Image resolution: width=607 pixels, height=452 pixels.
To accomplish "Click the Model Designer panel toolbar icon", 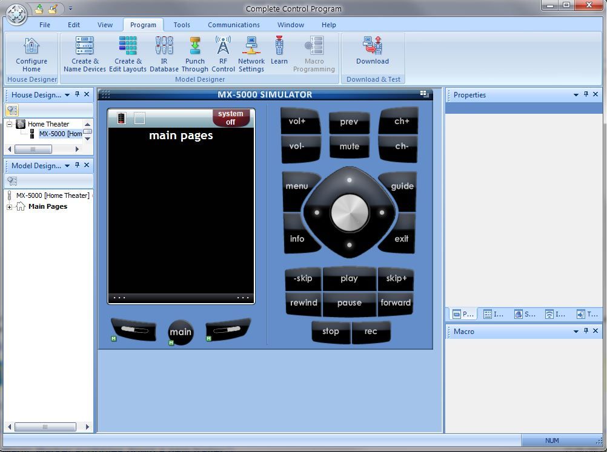I will point(12,180).
